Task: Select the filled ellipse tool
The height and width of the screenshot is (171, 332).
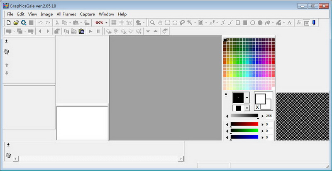Action: (x=260, y=23)
